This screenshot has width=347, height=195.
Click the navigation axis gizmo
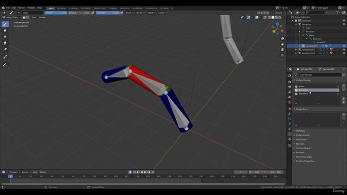point(278,28)
